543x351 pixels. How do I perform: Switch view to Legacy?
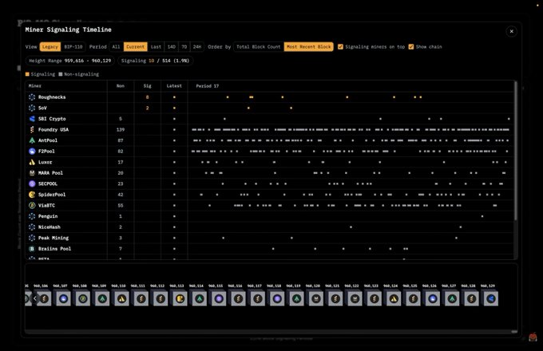click(50, 47)
